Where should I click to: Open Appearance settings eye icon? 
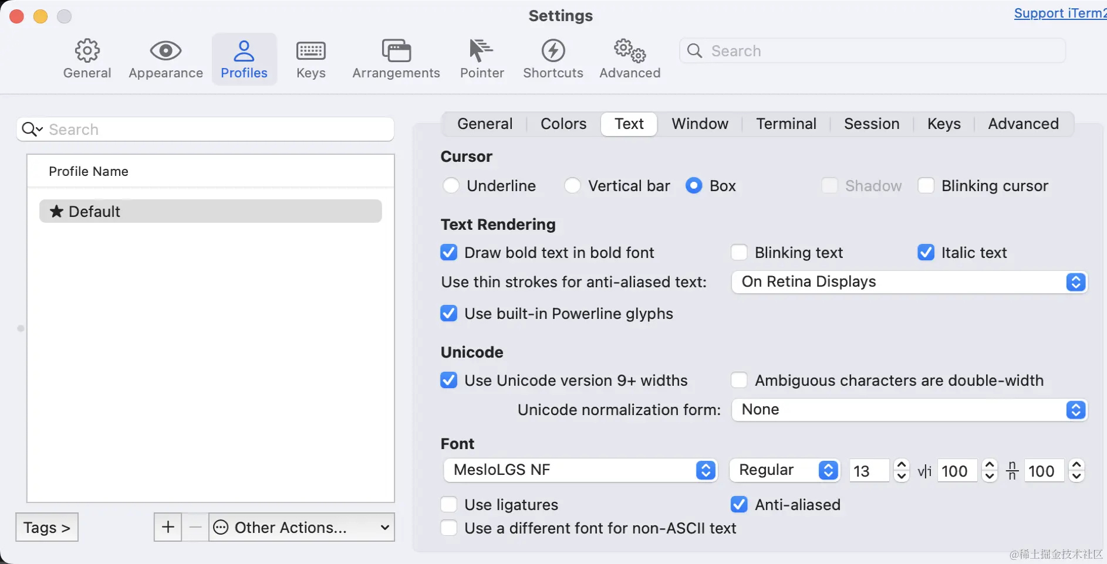[166, 51]
